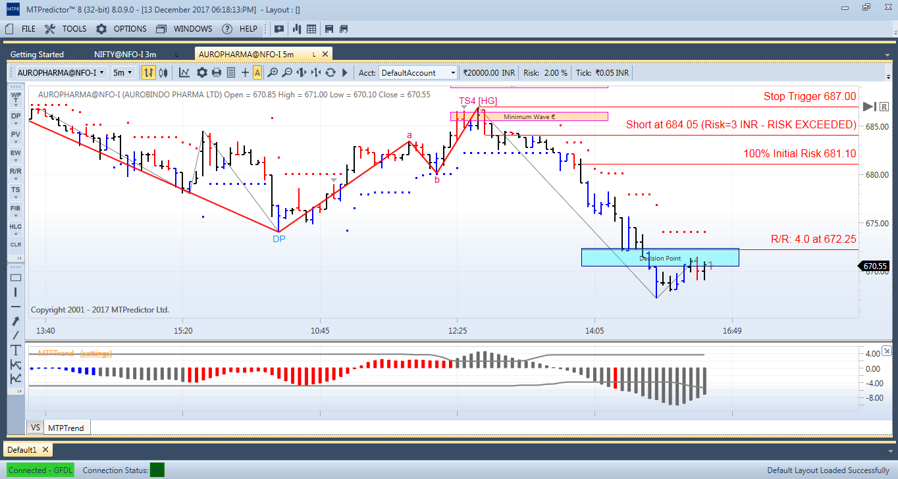The height and width of the screenshot is (479, 898).
Task: Print the chart with printer icon
Action: 216,72
